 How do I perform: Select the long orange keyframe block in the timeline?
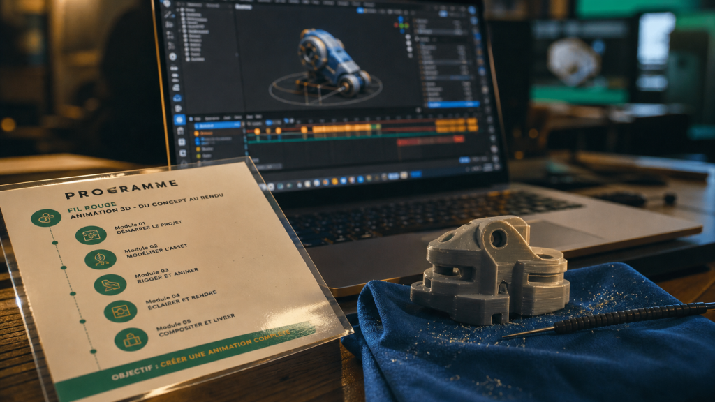pyautogui.click(x=342, y=128)
